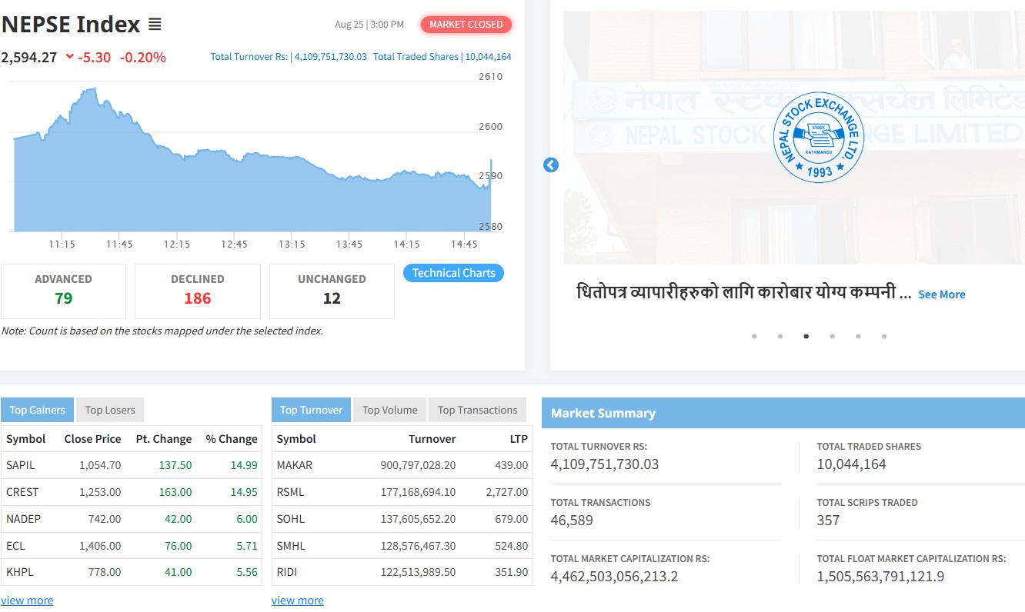Image resolution: width=1025 pixels, height=612 pixels.
Task: Click the -0.20% change value
Action: pyautogui.click(x=143, y=57)
